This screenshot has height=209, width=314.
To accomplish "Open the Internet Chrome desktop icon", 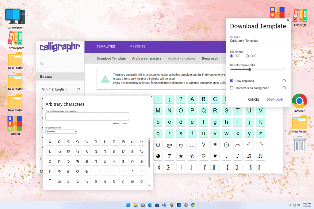I will (x=299, y=103).
